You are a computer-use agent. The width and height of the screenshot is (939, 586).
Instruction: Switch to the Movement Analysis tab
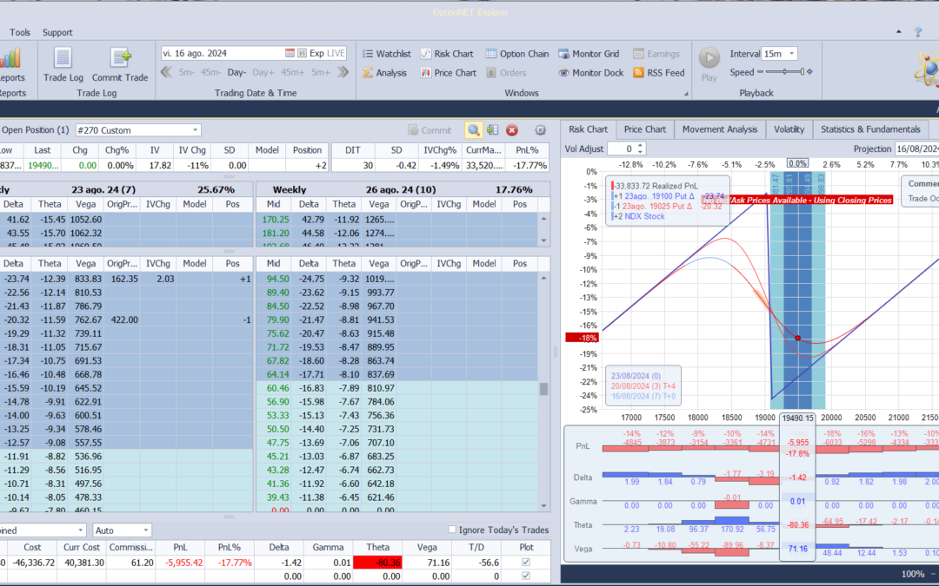[x=719, y=129]
